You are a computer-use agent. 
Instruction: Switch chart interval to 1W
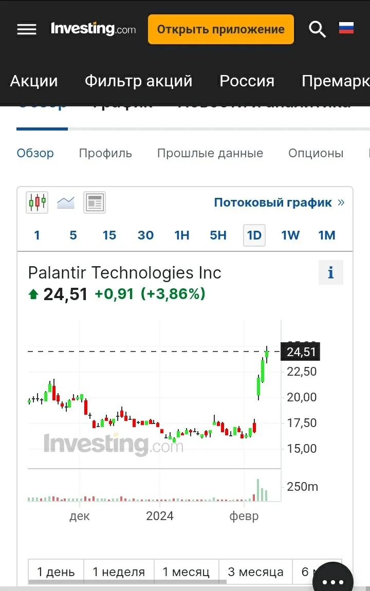[x=290, y=235]
